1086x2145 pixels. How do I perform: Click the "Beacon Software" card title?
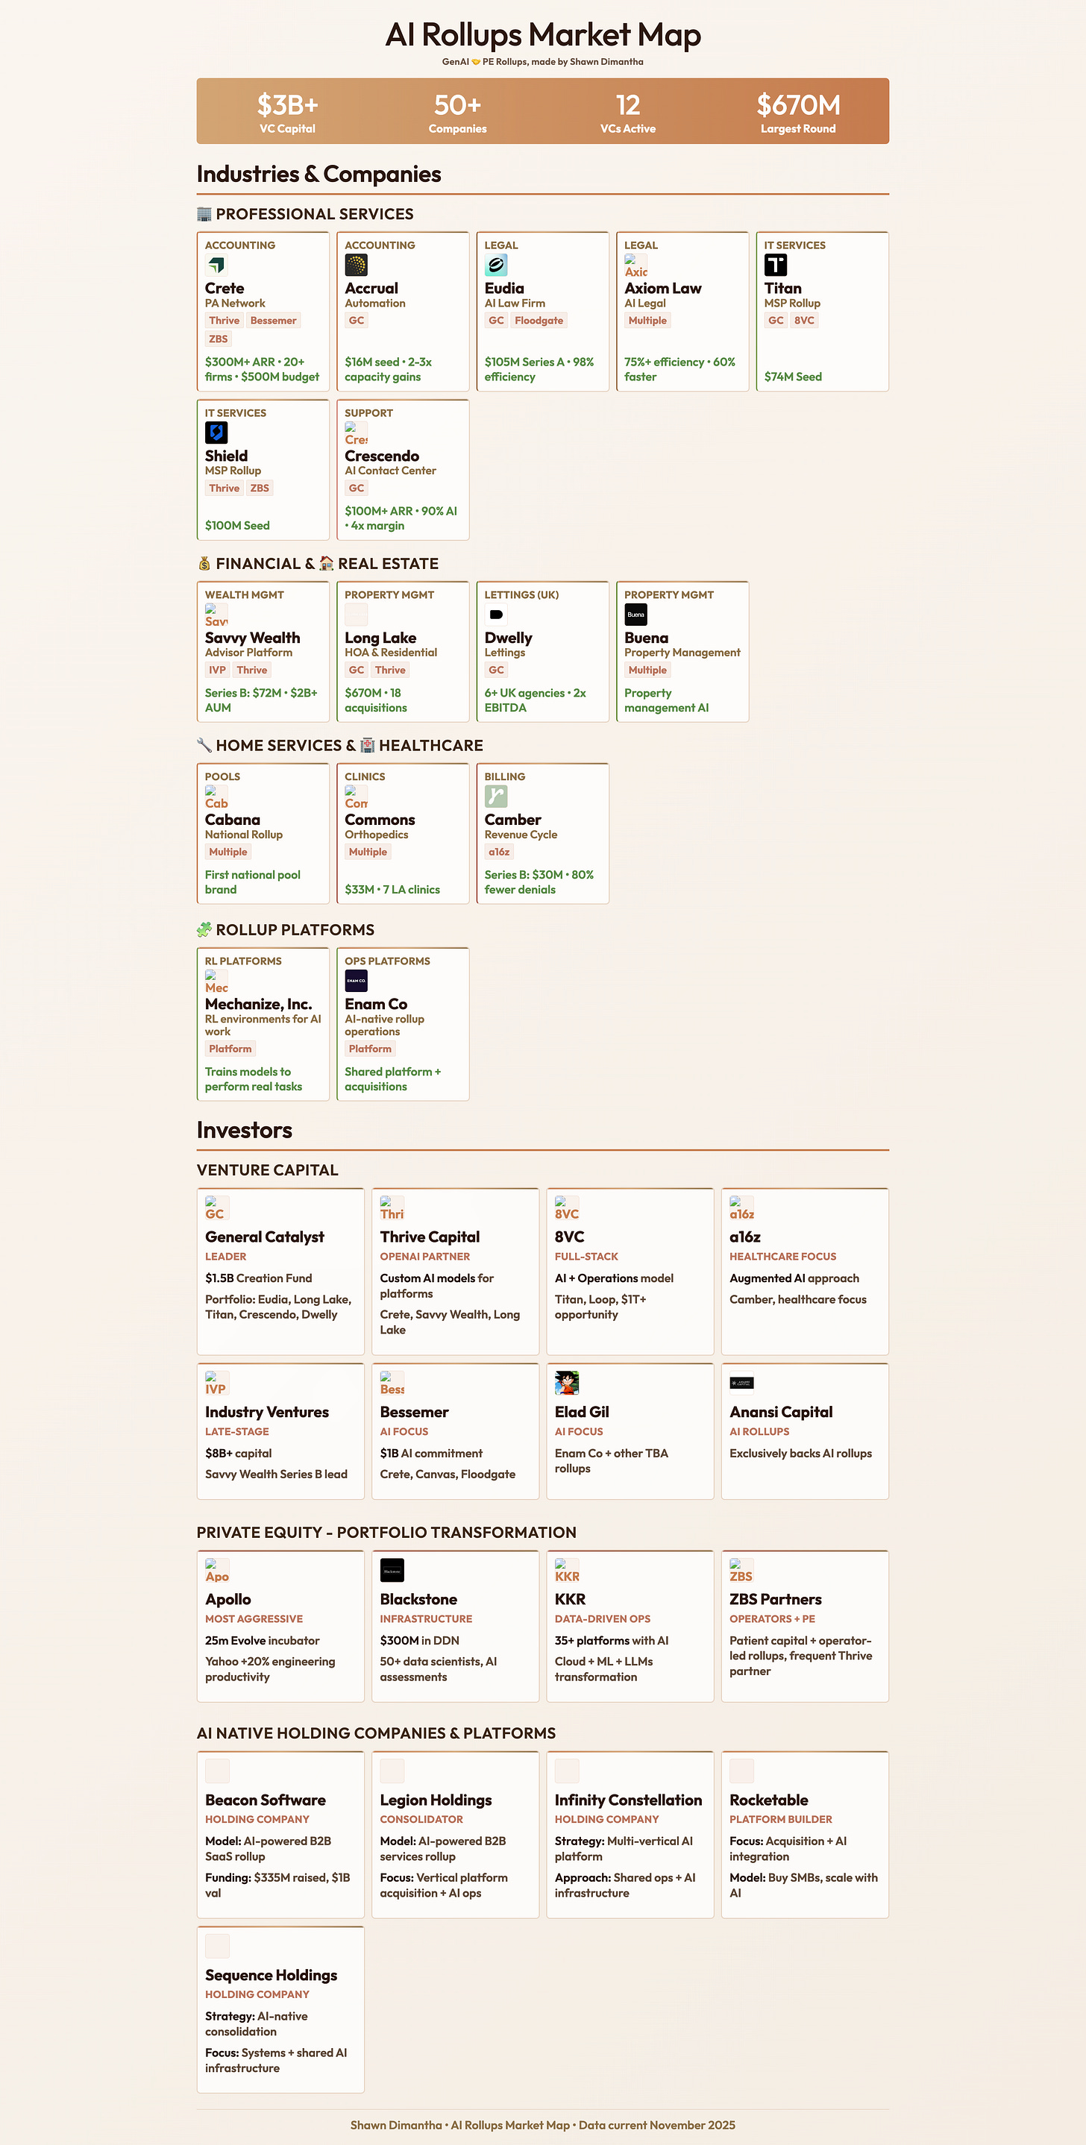[x=266, y=1800]
